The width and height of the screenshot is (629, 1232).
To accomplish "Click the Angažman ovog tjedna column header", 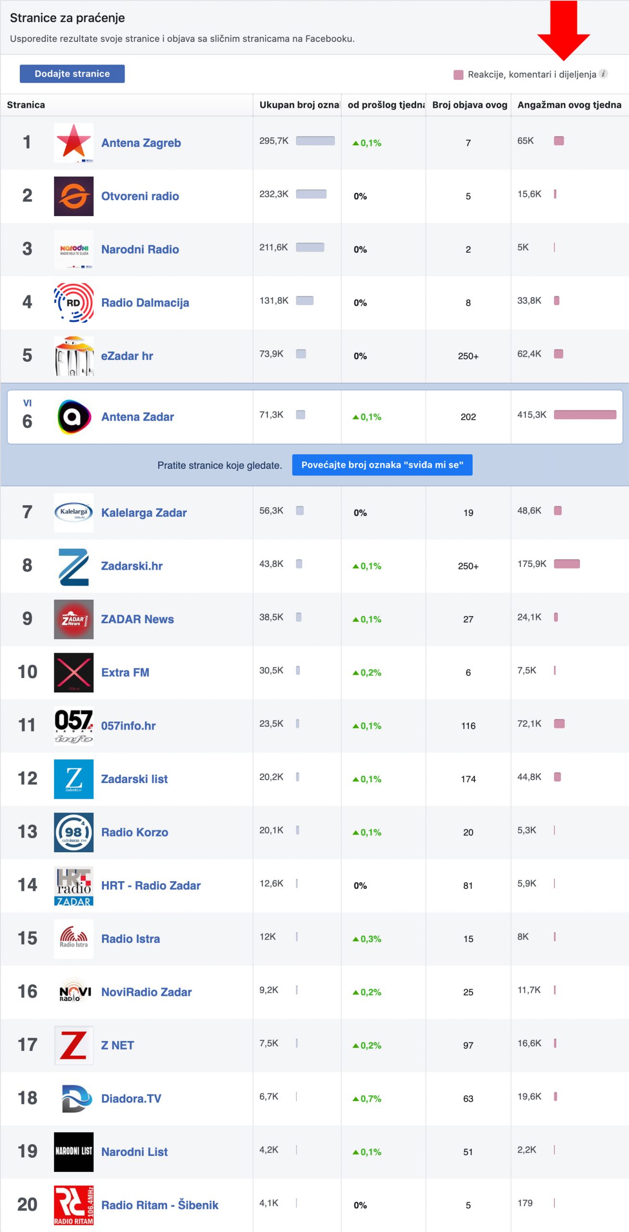I will pyautogui.click(x=569, y=105).
